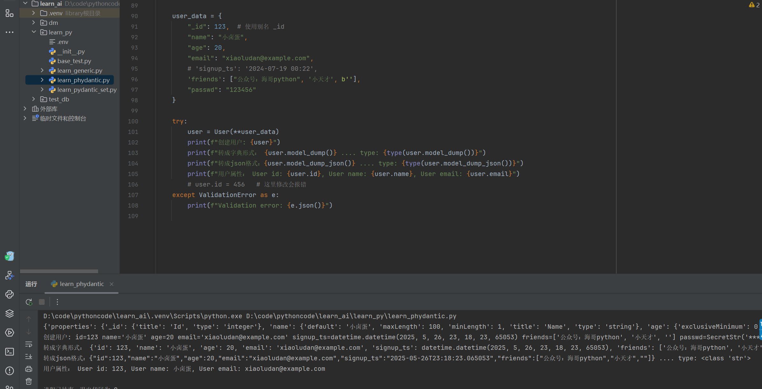This screenshot has height=389, width=762.
Task: Open the Python Packages layers icon
Action: tap(10, 313)
